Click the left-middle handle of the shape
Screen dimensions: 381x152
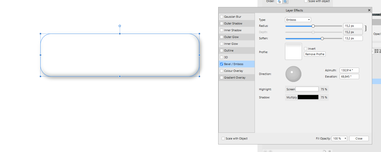tap(40, 55)
